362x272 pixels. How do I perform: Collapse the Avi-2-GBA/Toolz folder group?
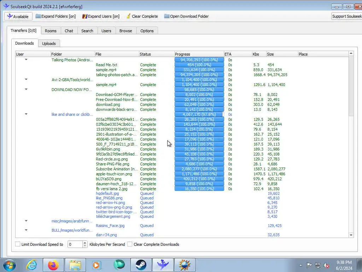[x=26, y=79]
